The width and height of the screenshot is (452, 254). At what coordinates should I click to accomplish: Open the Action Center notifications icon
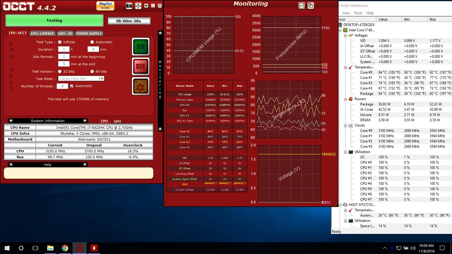click(442, 248)
